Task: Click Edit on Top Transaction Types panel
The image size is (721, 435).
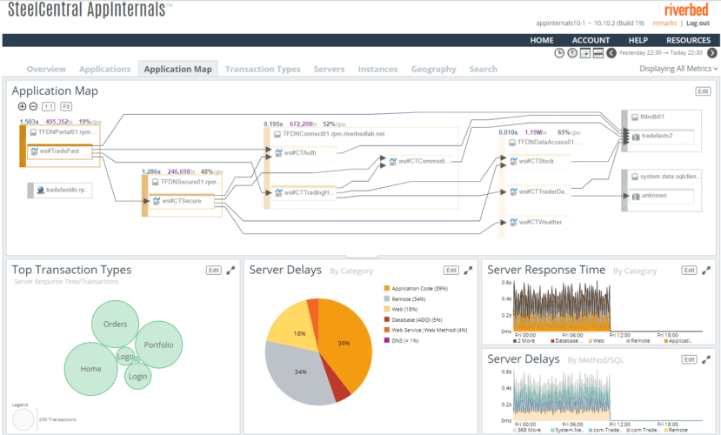Action: (213, 271)
